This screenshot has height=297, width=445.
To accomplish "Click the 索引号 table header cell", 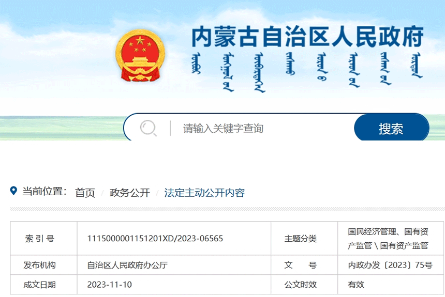I will click(x=39, y=239).
